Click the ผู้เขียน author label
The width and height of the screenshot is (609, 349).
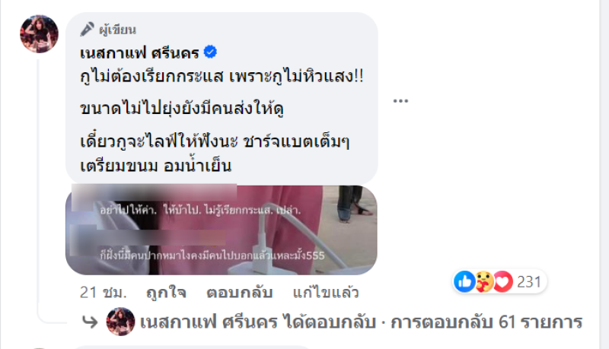click(x=117, y=30)
